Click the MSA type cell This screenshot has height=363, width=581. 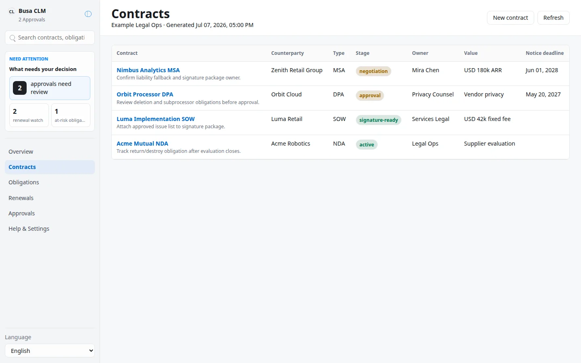tap(339, 70)
